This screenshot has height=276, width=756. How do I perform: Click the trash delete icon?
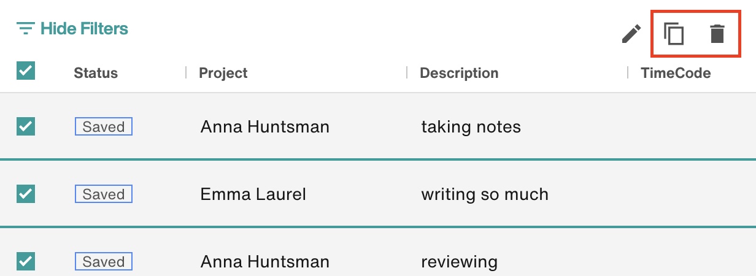[717, 34]
